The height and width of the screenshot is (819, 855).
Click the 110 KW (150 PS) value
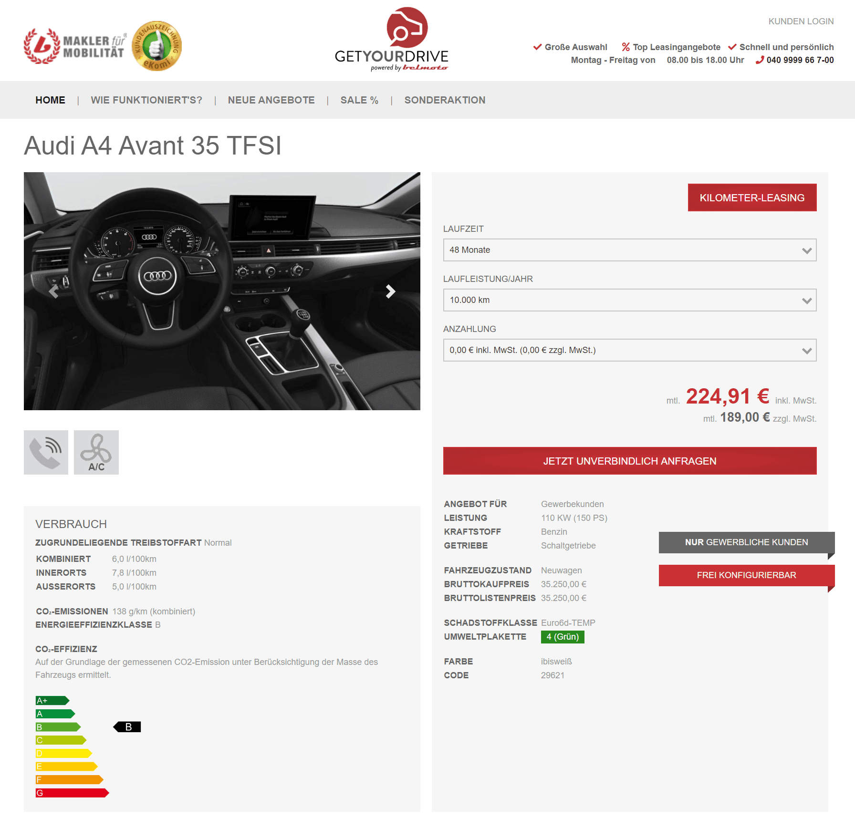tap(574, 518)
